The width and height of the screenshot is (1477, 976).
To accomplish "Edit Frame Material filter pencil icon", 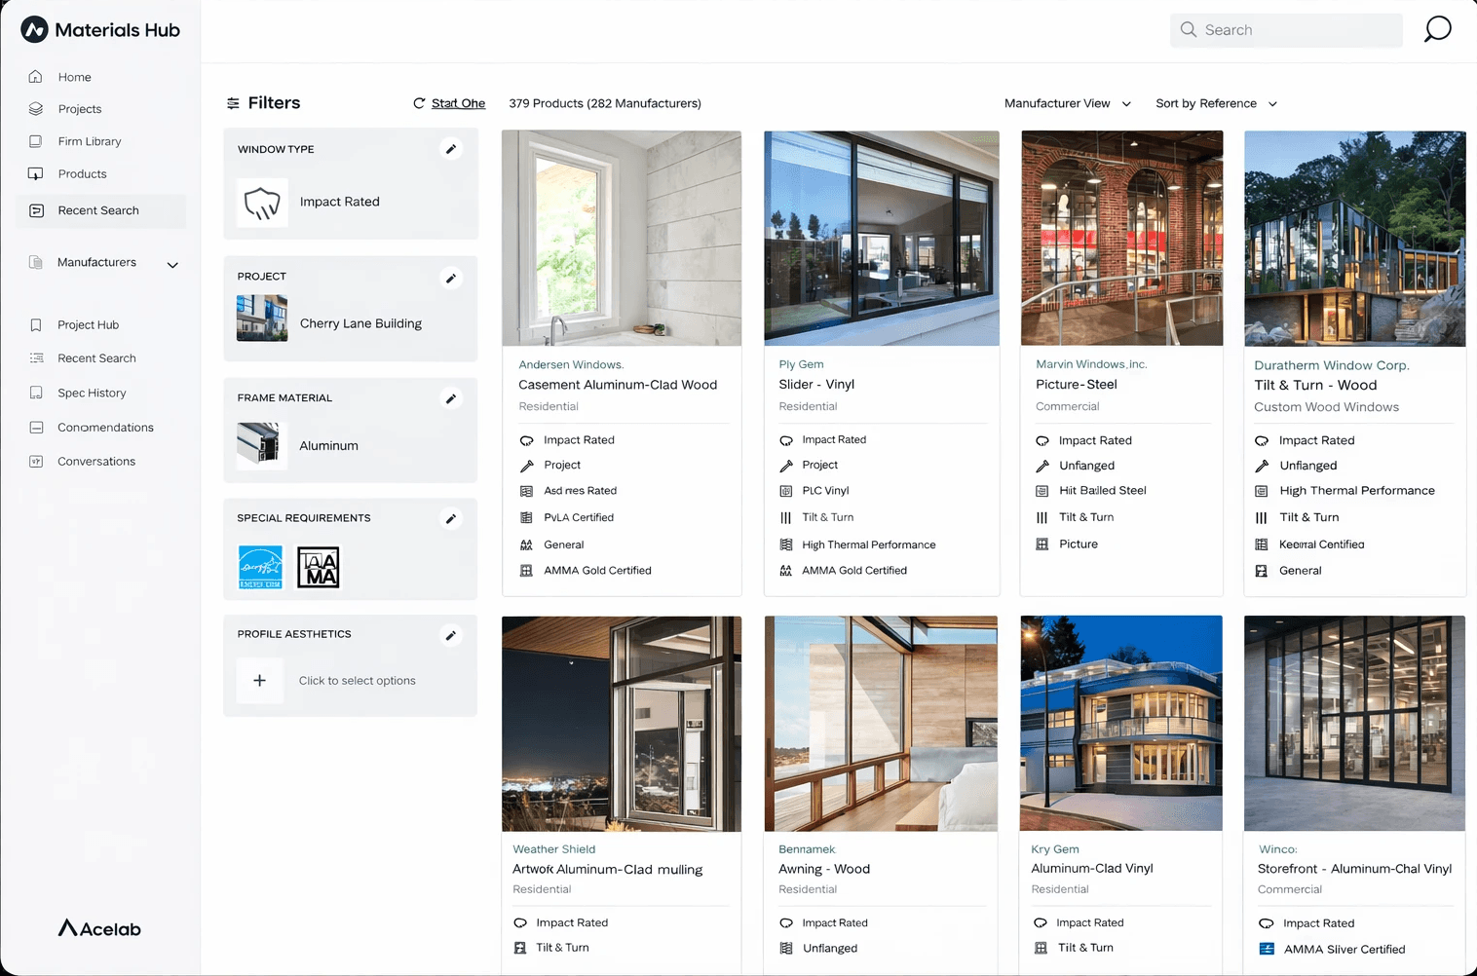I will pyautogui.click(x=451, y=398).
